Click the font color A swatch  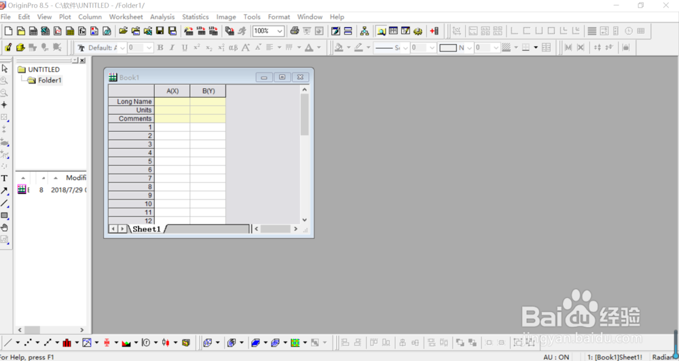coord(309,47)
